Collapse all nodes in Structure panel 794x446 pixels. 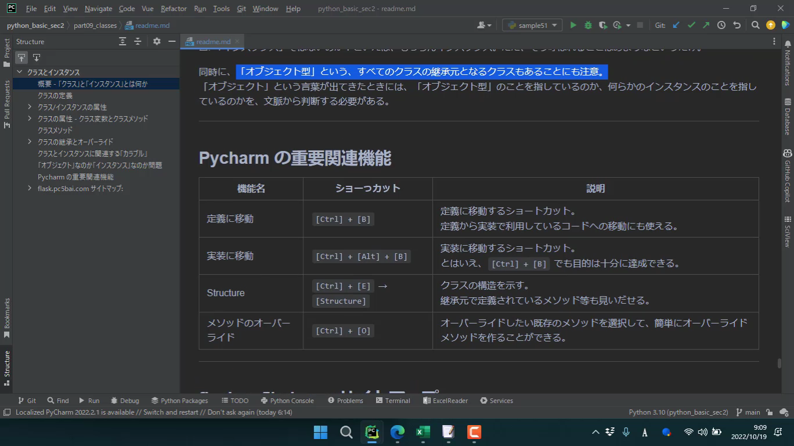[138, 41]
